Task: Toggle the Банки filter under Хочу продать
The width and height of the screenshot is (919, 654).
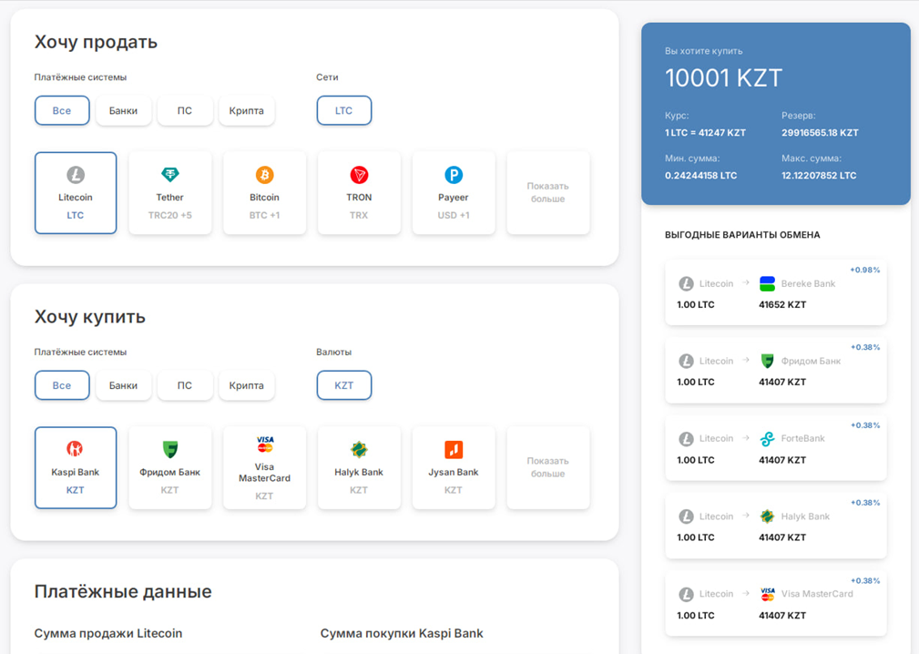Action: pos(123,110)
